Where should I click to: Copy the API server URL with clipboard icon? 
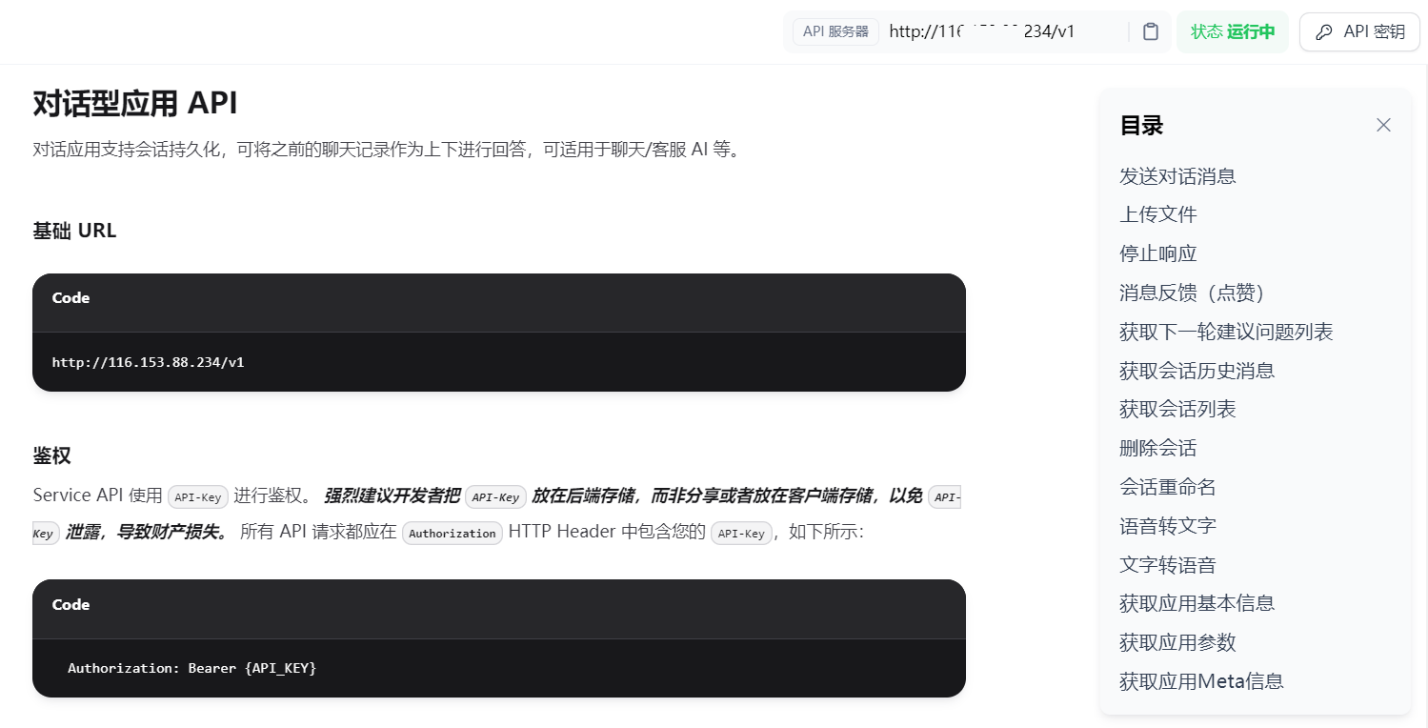[x=1151, y=31]
